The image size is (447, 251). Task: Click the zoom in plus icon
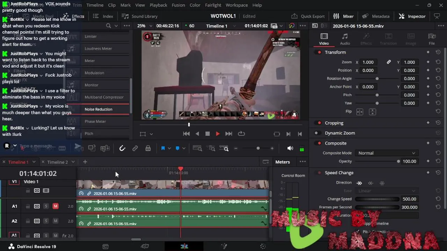[x=272, y=148]
